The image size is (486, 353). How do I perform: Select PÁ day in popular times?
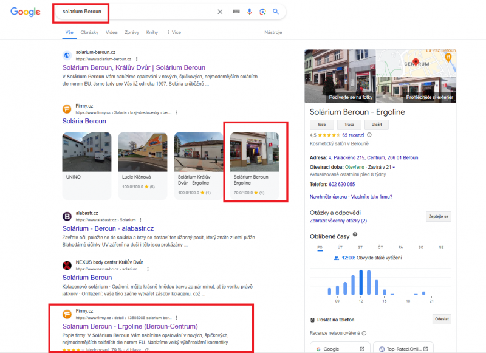click(400, 247)
